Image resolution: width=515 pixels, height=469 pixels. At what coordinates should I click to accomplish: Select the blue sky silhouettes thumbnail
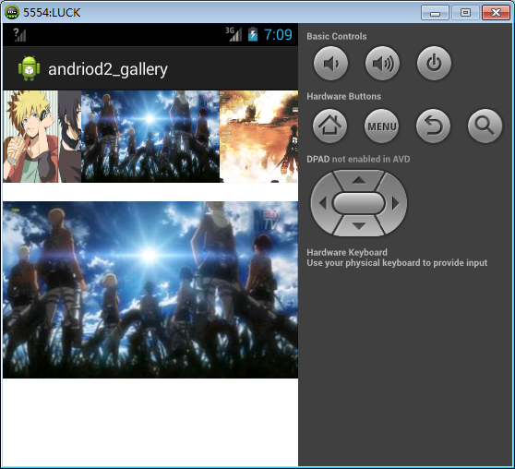[x=150, y=137]
